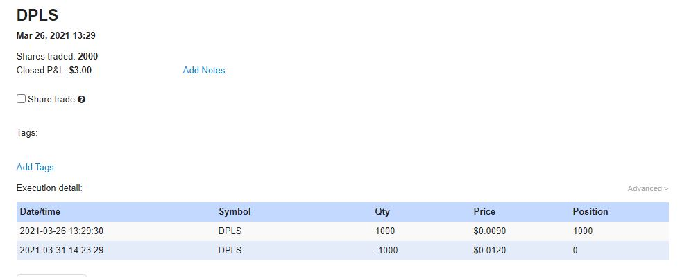Viewport: 689px width, 277px height.
Task: Click the Date/time column header
Action: pos(41,211)
